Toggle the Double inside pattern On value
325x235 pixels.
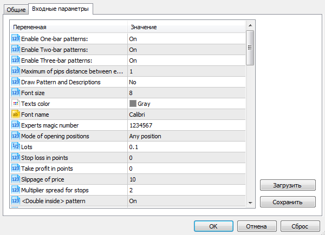(x=133, y=201)
